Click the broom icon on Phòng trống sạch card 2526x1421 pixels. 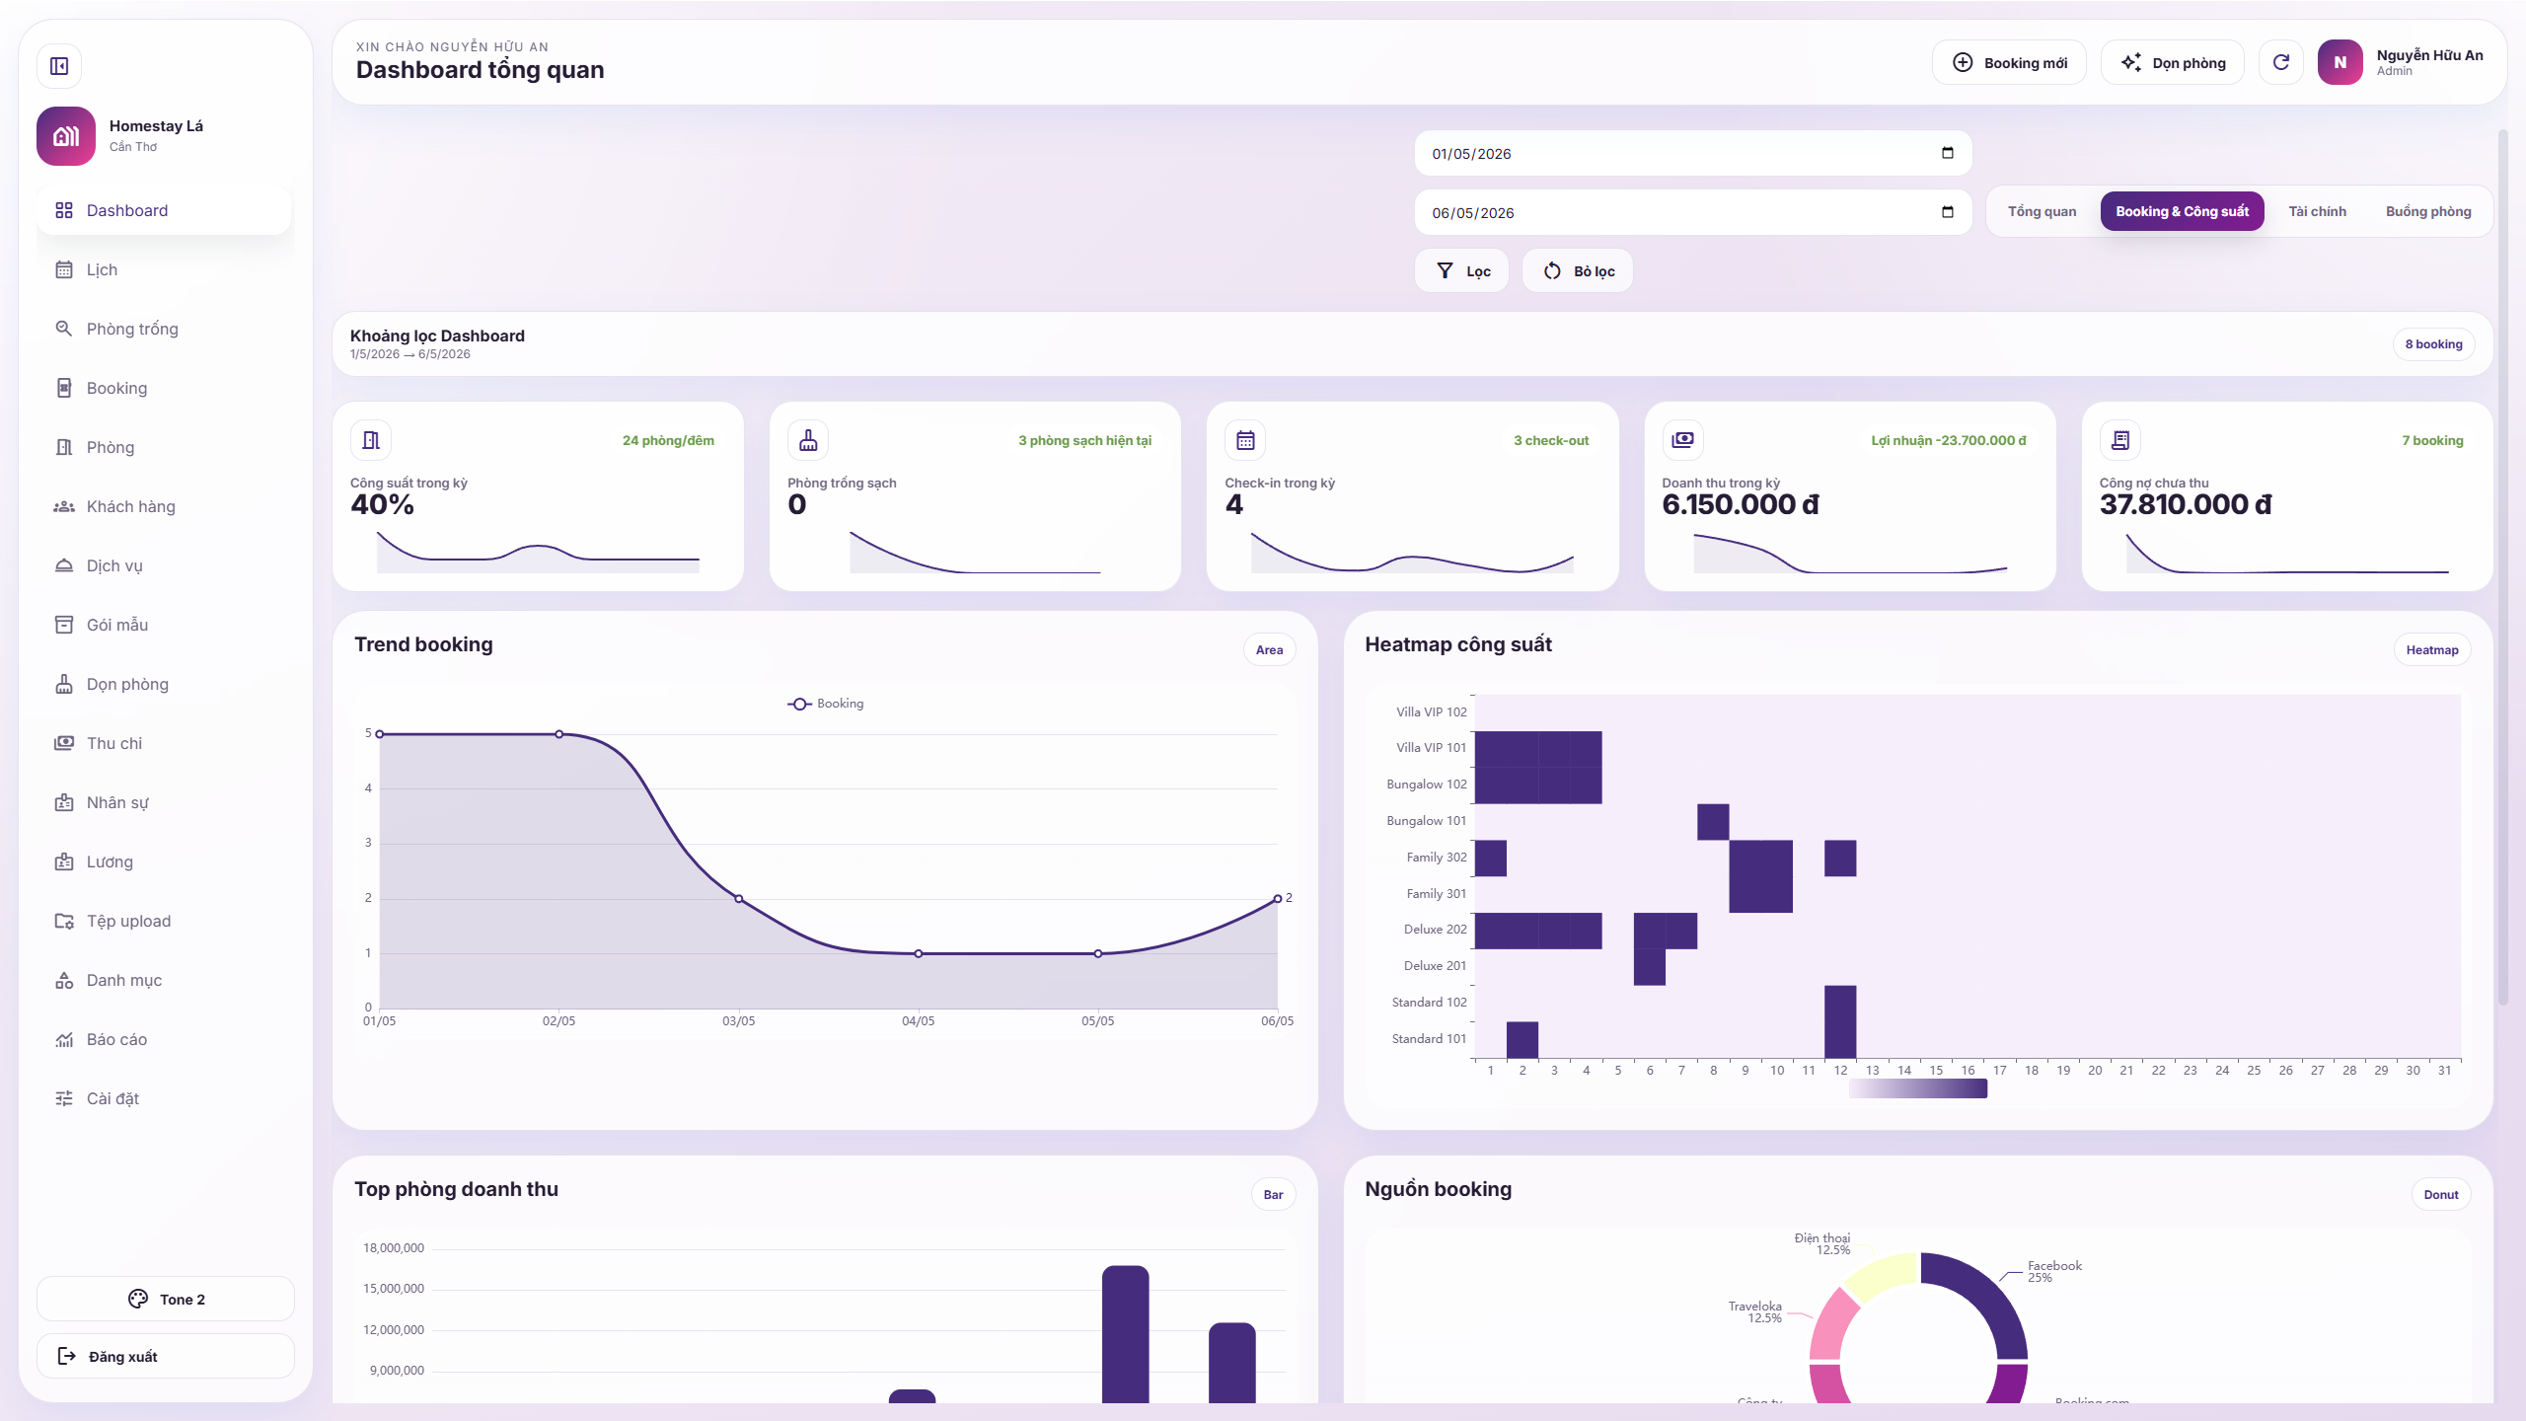coord(808,440)
